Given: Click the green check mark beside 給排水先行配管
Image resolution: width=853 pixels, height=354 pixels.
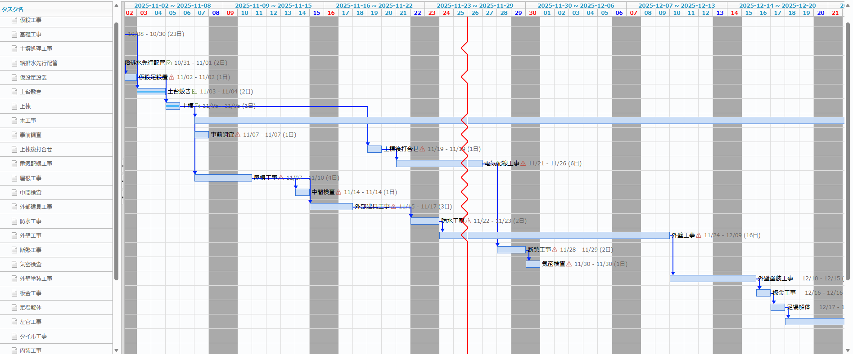Looking at the screenshot, I should pos(169,63).
